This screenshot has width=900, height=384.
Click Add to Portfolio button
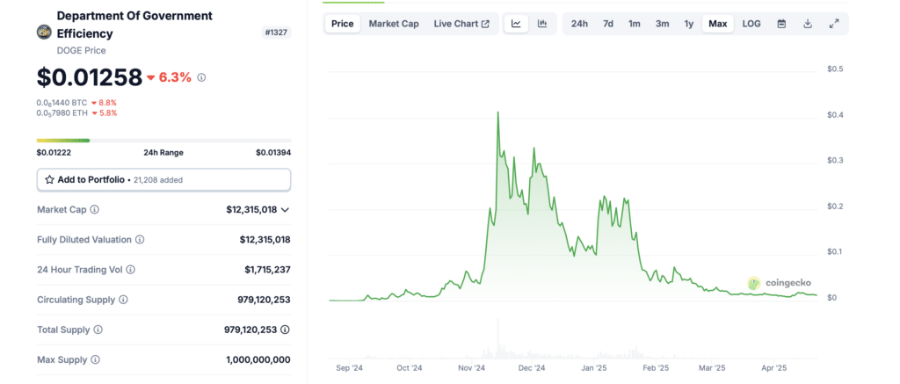click(163, 179)
